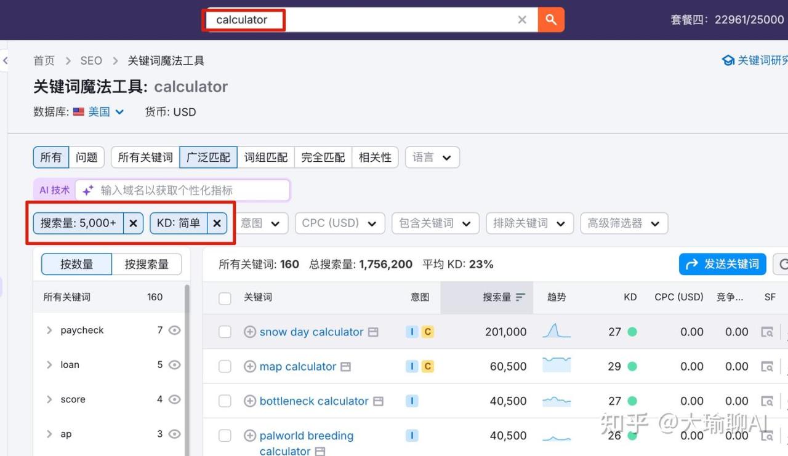This screenshot has height=456, width=788.
Task: Switch to the 词组匹配 tab
Action: (x=265, y=158)
